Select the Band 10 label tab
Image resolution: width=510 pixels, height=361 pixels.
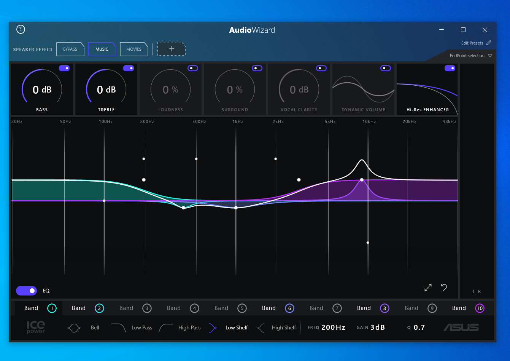(x=459, y=308)
